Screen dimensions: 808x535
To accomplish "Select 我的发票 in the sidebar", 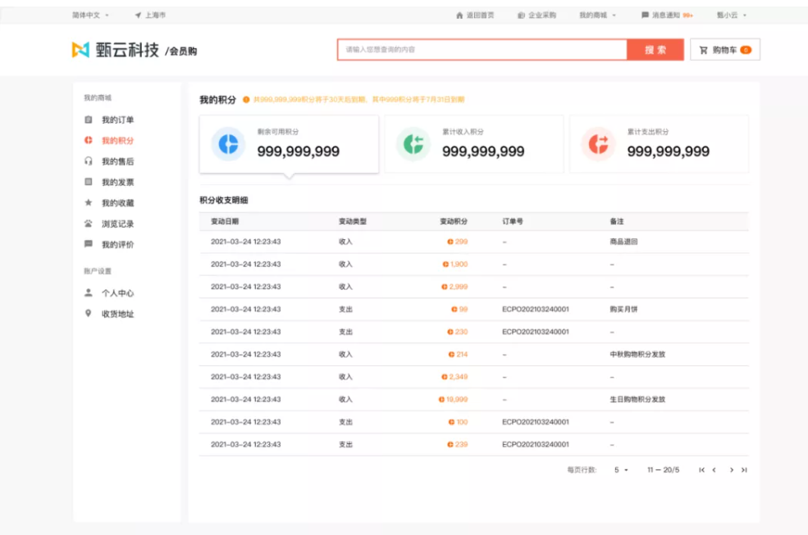I will click(x=117, y=183).
